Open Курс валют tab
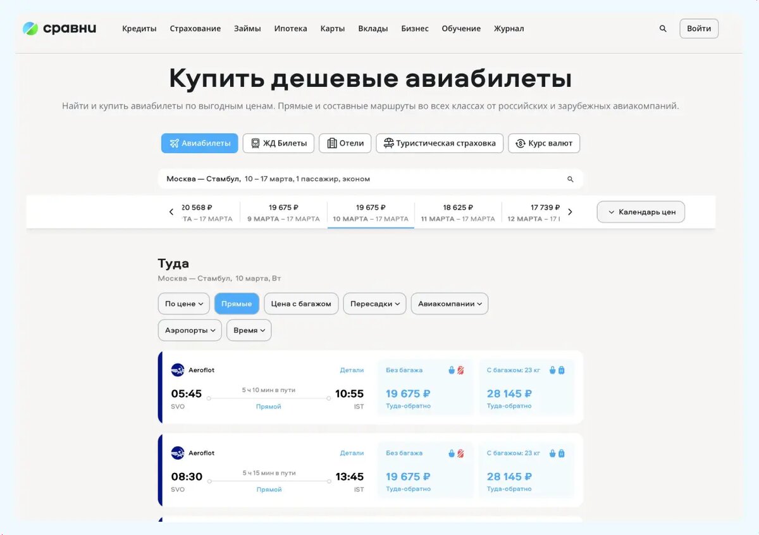 544,143
